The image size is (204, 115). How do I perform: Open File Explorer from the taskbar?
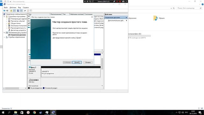(16, 112)
